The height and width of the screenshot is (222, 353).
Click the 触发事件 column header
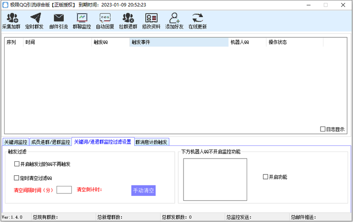coord(179,42)
